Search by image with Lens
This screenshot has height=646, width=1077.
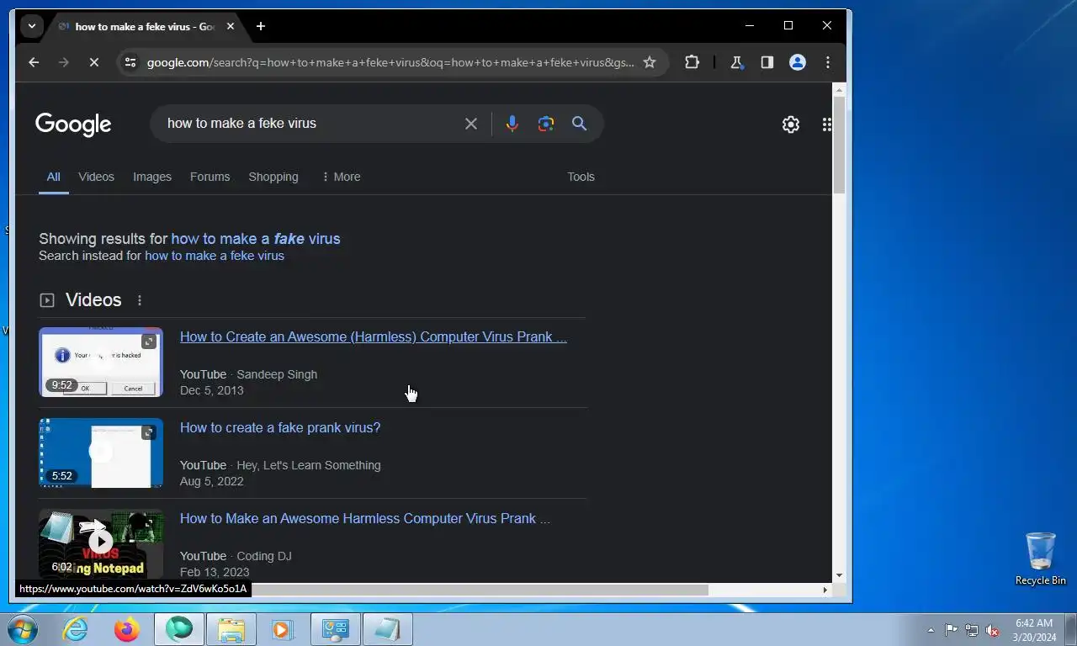546,124
